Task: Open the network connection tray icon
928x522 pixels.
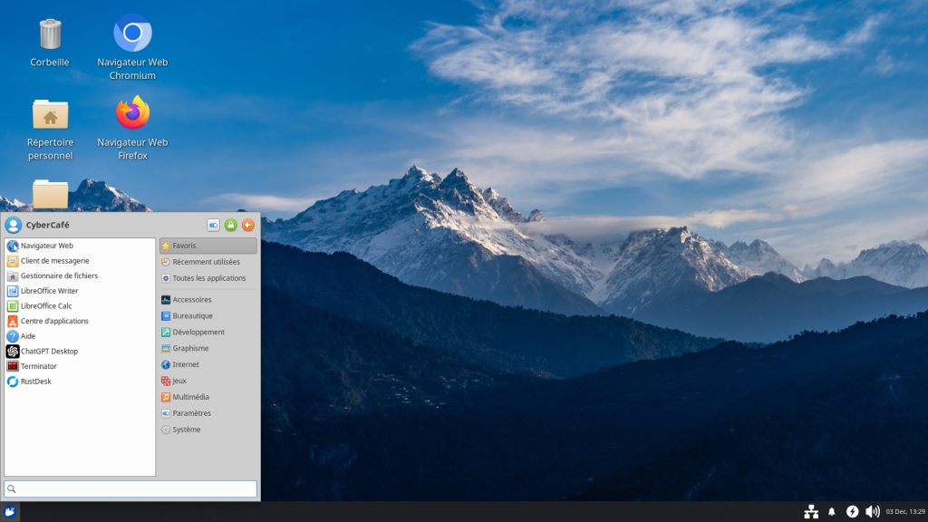Action: click(811, 512)
